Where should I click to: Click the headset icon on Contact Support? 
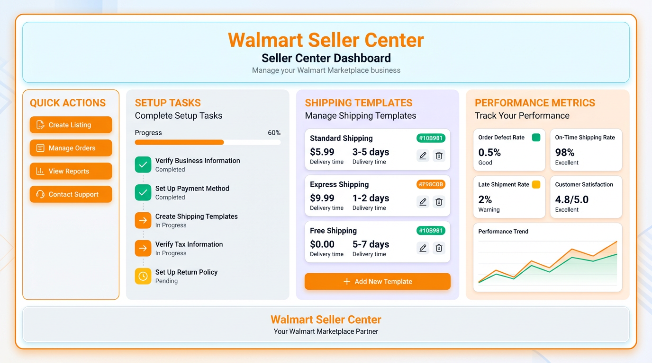click(x=40, y=194)
